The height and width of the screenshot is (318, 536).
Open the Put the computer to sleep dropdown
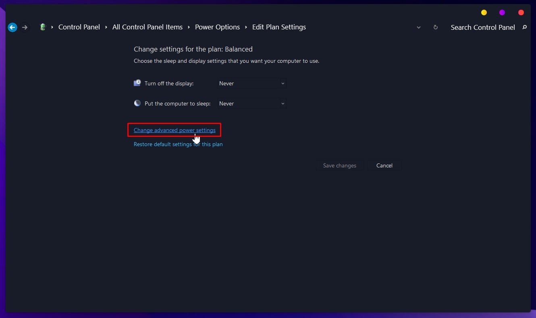[x=252, y=103]
